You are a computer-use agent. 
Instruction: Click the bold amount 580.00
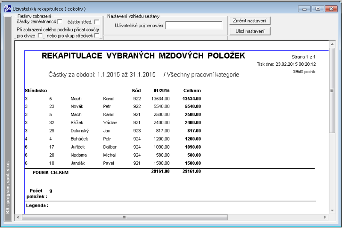pyautogui.click(x=194, y=155)
